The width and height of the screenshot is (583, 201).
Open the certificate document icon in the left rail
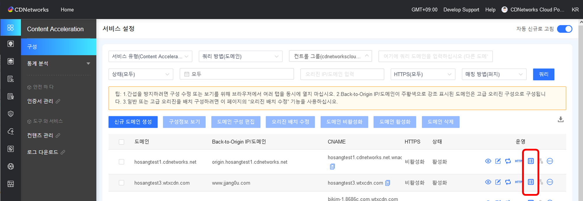[10, 96]
